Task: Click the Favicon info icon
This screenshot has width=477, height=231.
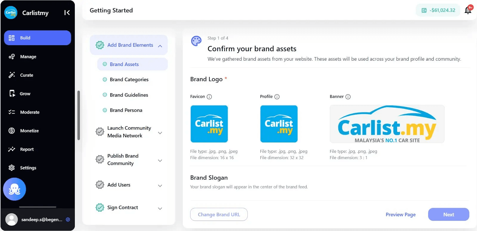Action: pyautogui.click(x=209, y=97)
